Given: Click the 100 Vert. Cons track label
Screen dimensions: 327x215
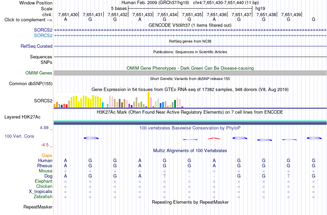Looking at the screenshot, I should [19, 136].
